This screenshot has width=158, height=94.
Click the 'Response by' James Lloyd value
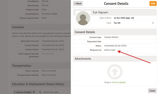point(110,50)
